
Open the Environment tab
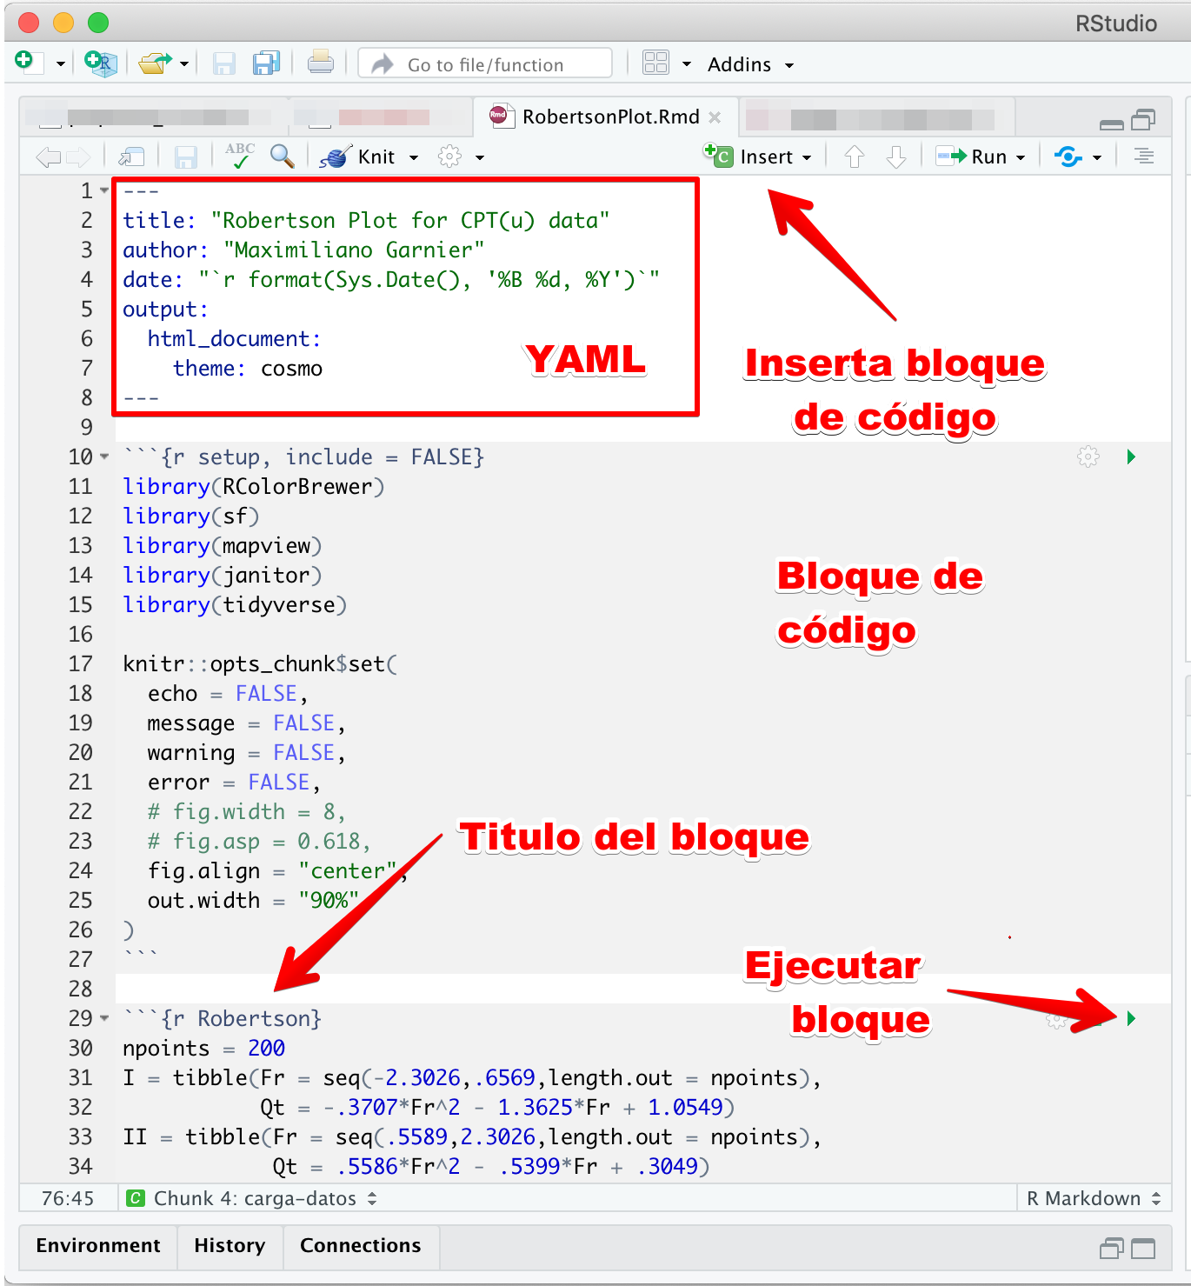click(x=98, y=1245)
